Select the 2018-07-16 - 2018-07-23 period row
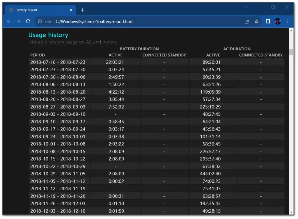This screenshot has width=298, height=219. (x=157, y=62)
